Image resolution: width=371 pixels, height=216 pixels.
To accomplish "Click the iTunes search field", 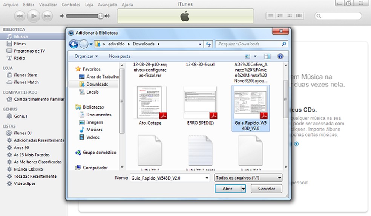I will tap(338, 16).
